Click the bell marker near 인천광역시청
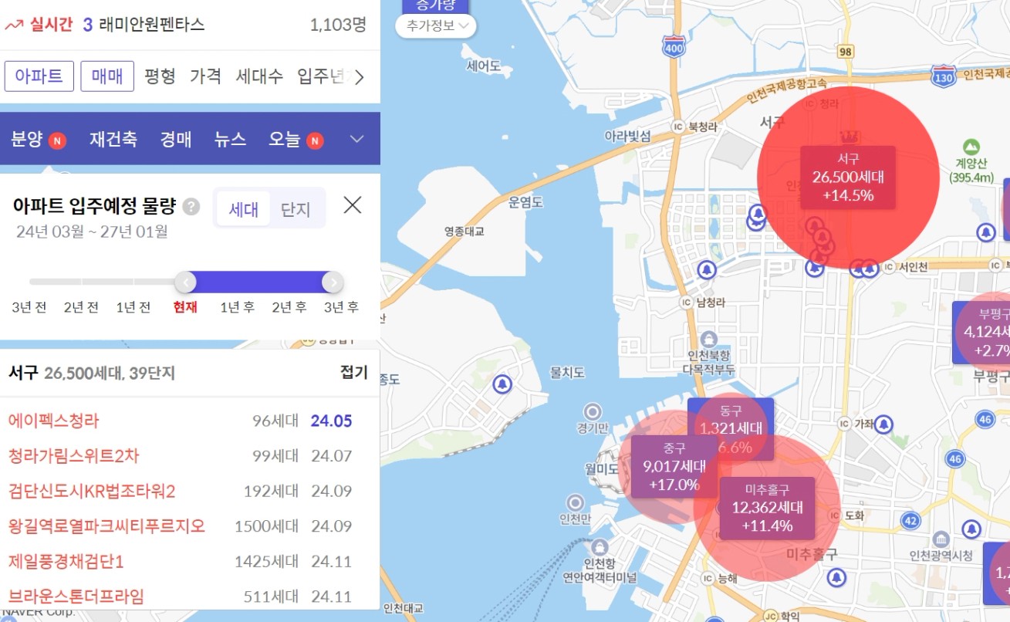This screenshot has width=1010, height=622. click(971, 529)
